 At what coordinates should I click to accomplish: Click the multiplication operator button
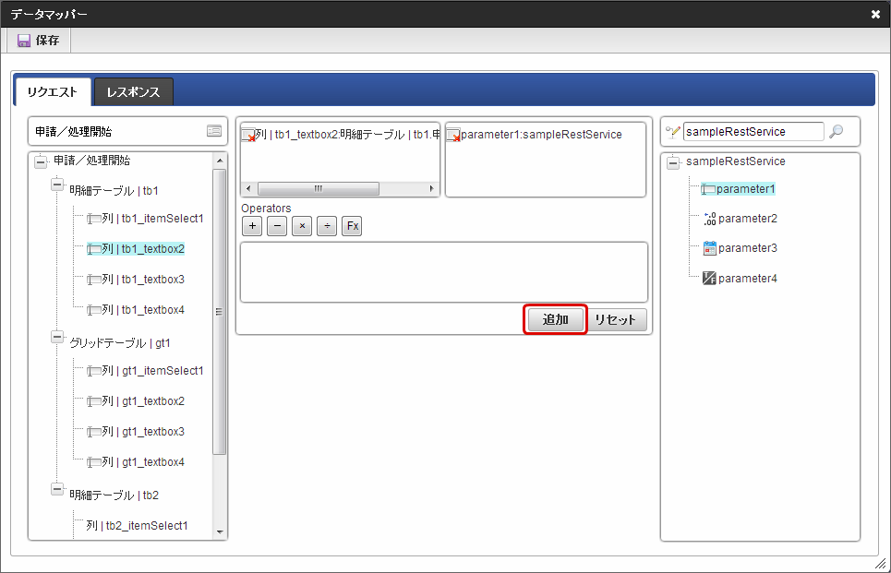(x=301, y=227)
